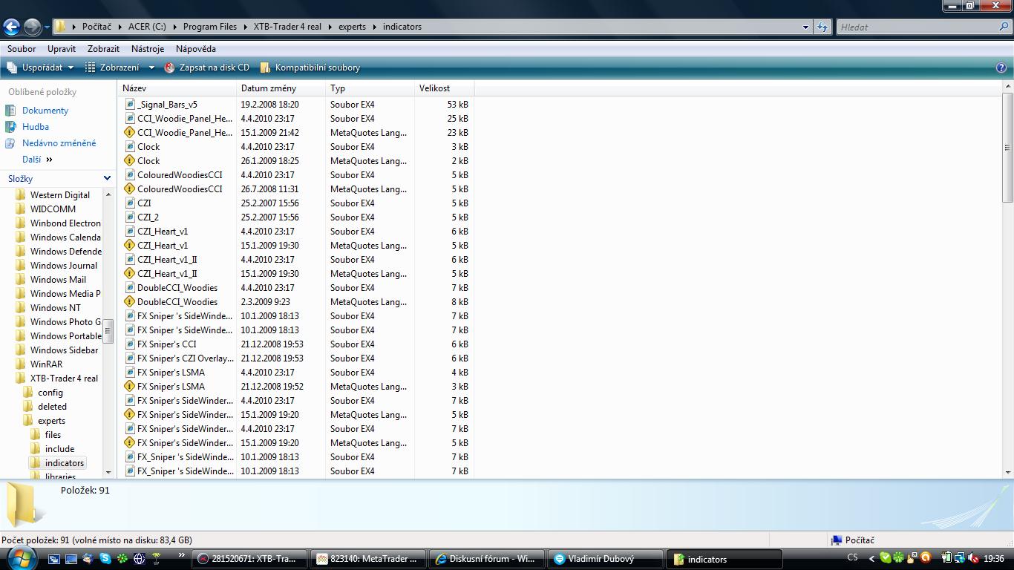Viewport: 1014px width, 570px height.
Task: Select the include folder in the tree
Action: coord(59,449)
